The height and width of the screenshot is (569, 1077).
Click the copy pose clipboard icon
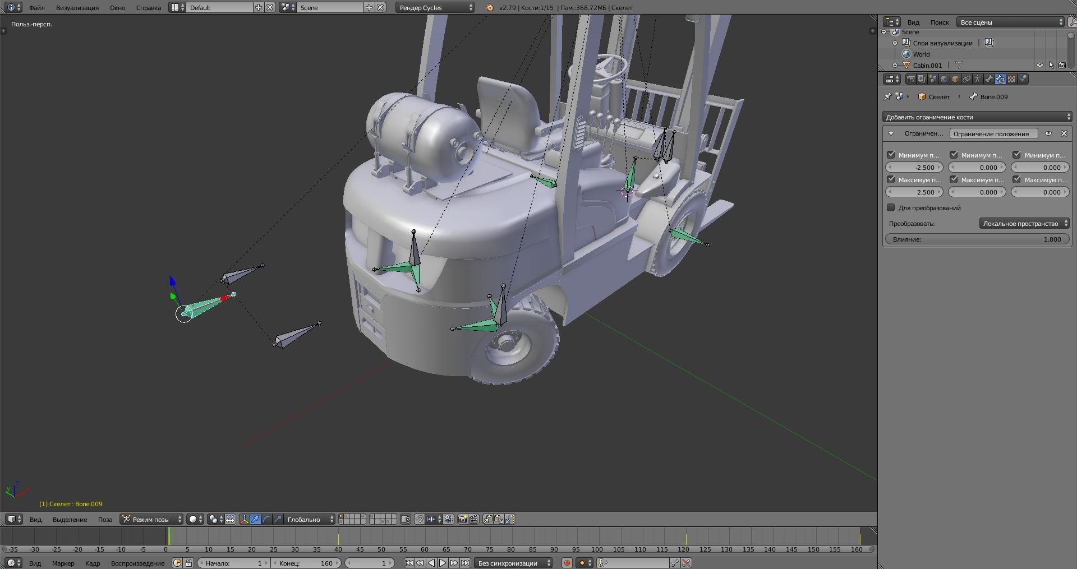[488, 519]
